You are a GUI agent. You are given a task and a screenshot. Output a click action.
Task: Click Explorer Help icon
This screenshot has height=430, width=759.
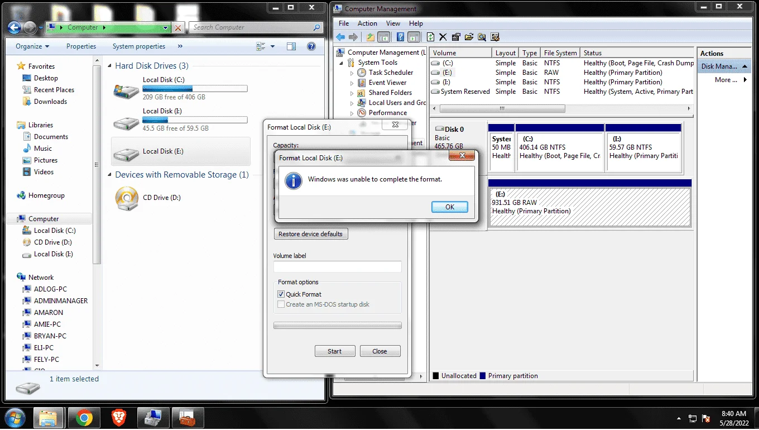[311, 46]
